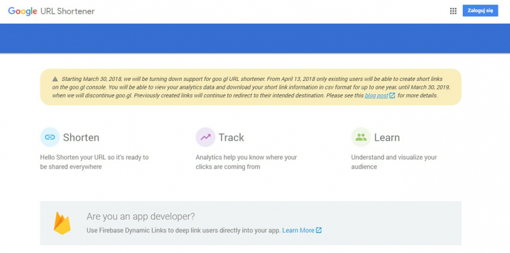The width and height of the screenshot is (510, 253).
Task: Click the Firebase Dynamic Links description text
Action: (x=183, y=230)
